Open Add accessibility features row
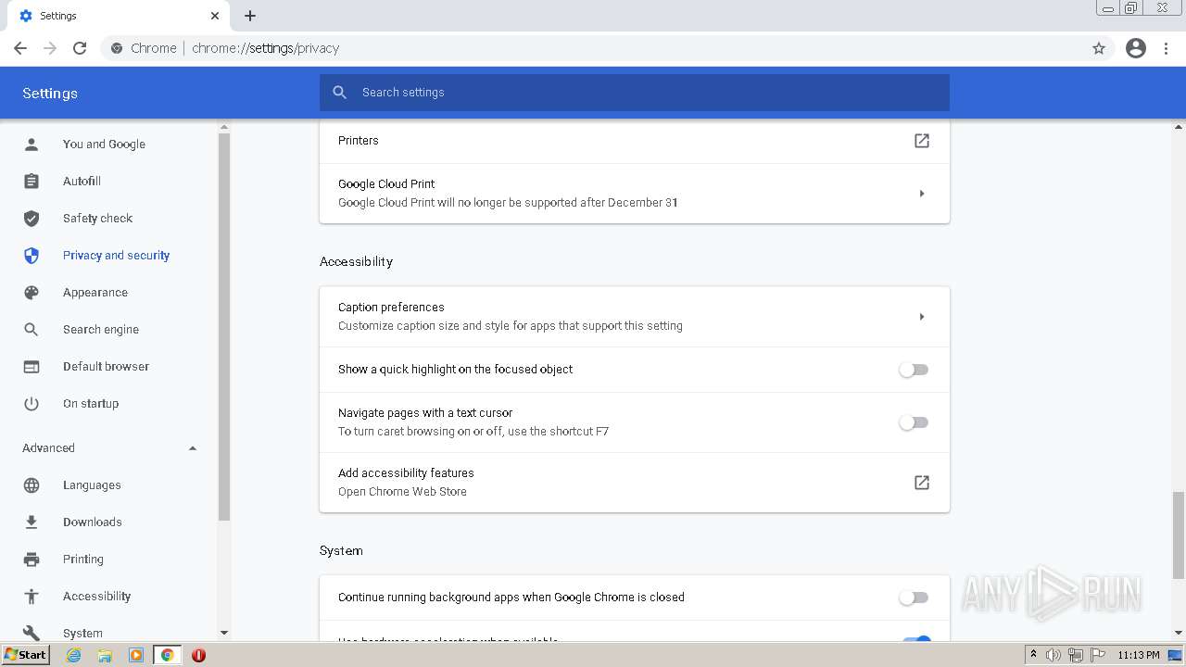 pos(635,482)
